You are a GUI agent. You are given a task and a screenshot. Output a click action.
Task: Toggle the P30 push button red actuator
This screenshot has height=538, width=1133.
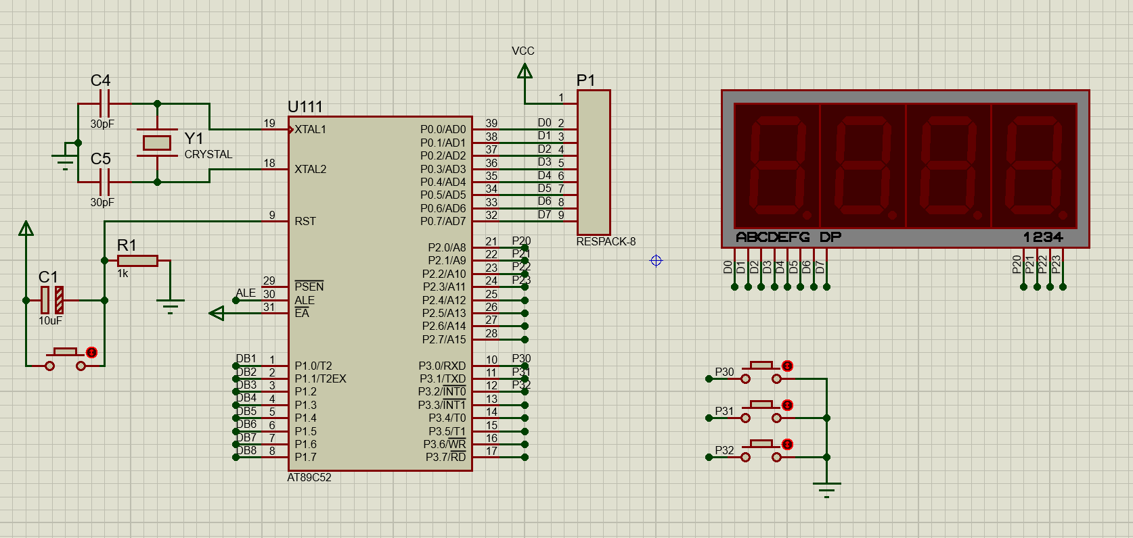point(787,366)
